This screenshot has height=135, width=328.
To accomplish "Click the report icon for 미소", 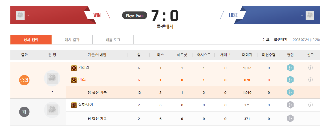I will 310,80.
